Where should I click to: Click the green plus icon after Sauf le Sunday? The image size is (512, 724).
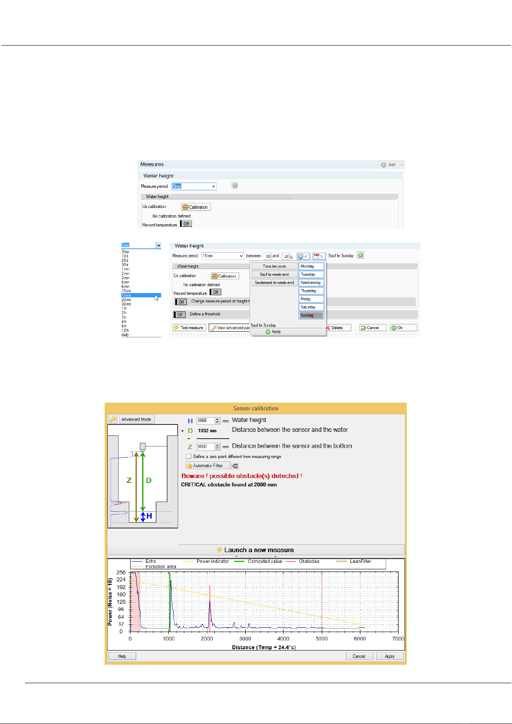[x=360, y=255]
